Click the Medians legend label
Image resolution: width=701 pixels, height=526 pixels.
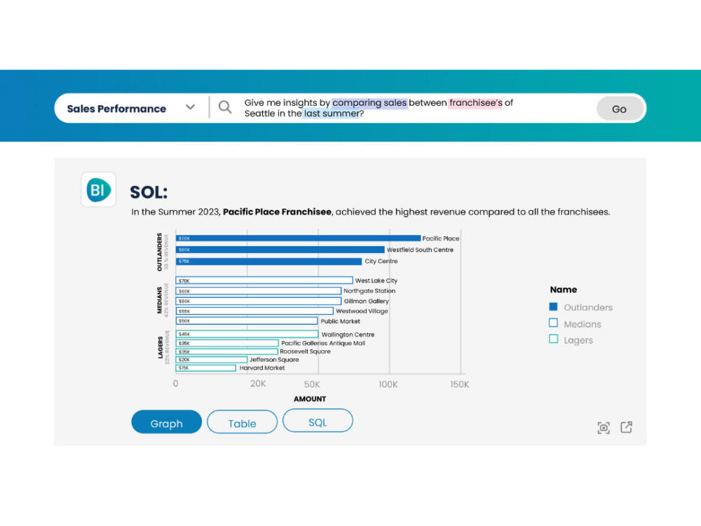(x=582, y=324)
